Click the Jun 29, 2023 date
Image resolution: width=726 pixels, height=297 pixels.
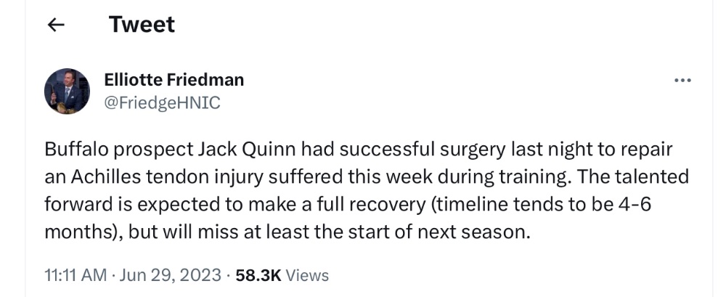tap(171, 275)
